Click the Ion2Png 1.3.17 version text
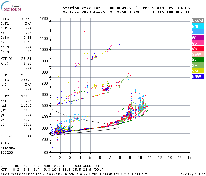Image resolution: width=206 pixels, height=176 pixels. tap(193, 174)
